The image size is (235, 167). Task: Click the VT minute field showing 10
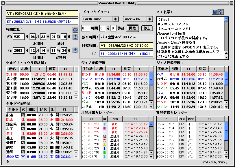[x=64, y=37]
